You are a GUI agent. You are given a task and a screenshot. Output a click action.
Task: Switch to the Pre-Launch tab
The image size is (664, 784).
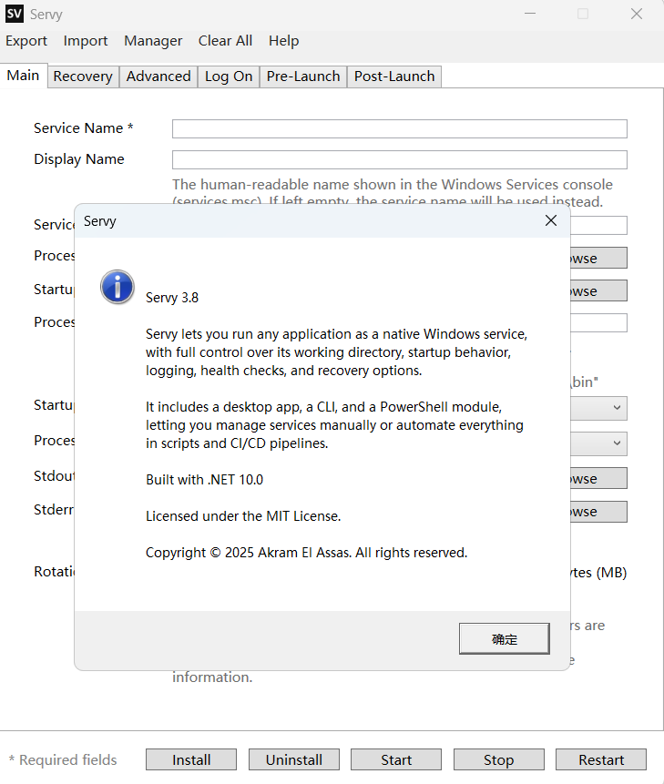[303, 76]
